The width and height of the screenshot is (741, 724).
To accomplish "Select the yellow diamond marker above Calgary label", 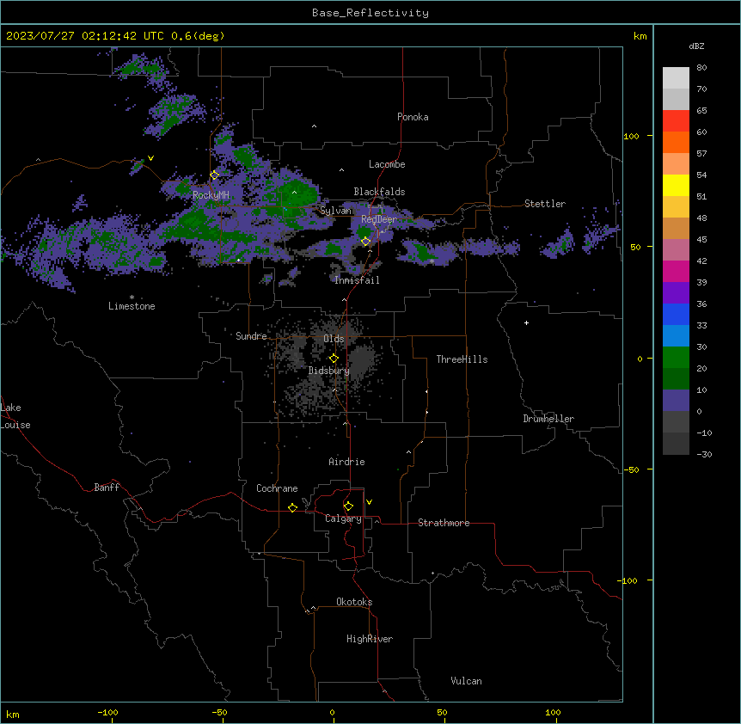I will (x=348, y=506).
